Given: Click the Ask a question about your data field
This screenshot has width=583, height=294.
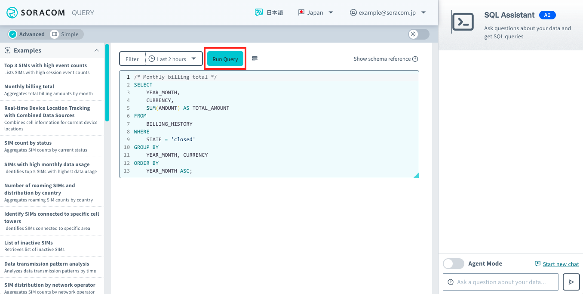Looking at the screenshot, I should pyautogui.click(x=500, y=282).
